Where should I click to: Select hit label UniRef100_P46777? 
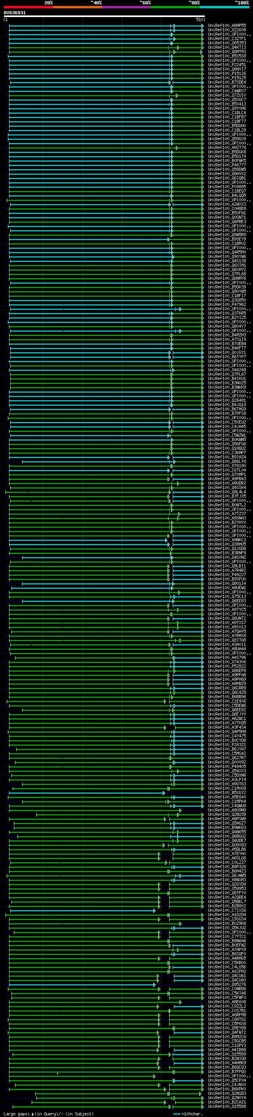227,165
